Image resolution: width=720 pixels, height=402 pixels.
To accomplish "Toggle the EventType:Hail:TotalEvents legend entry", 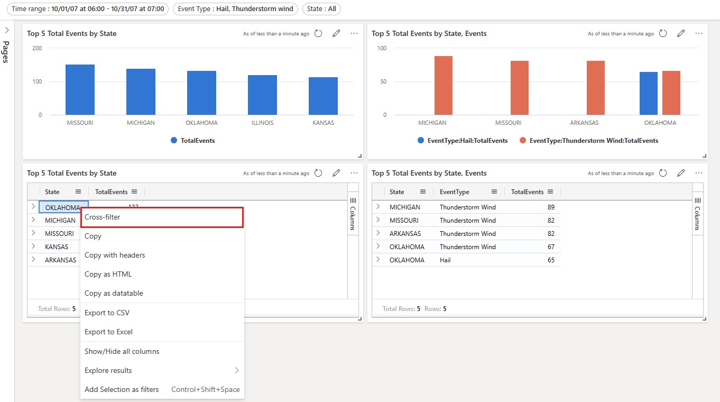I will [x=463, y=140].
